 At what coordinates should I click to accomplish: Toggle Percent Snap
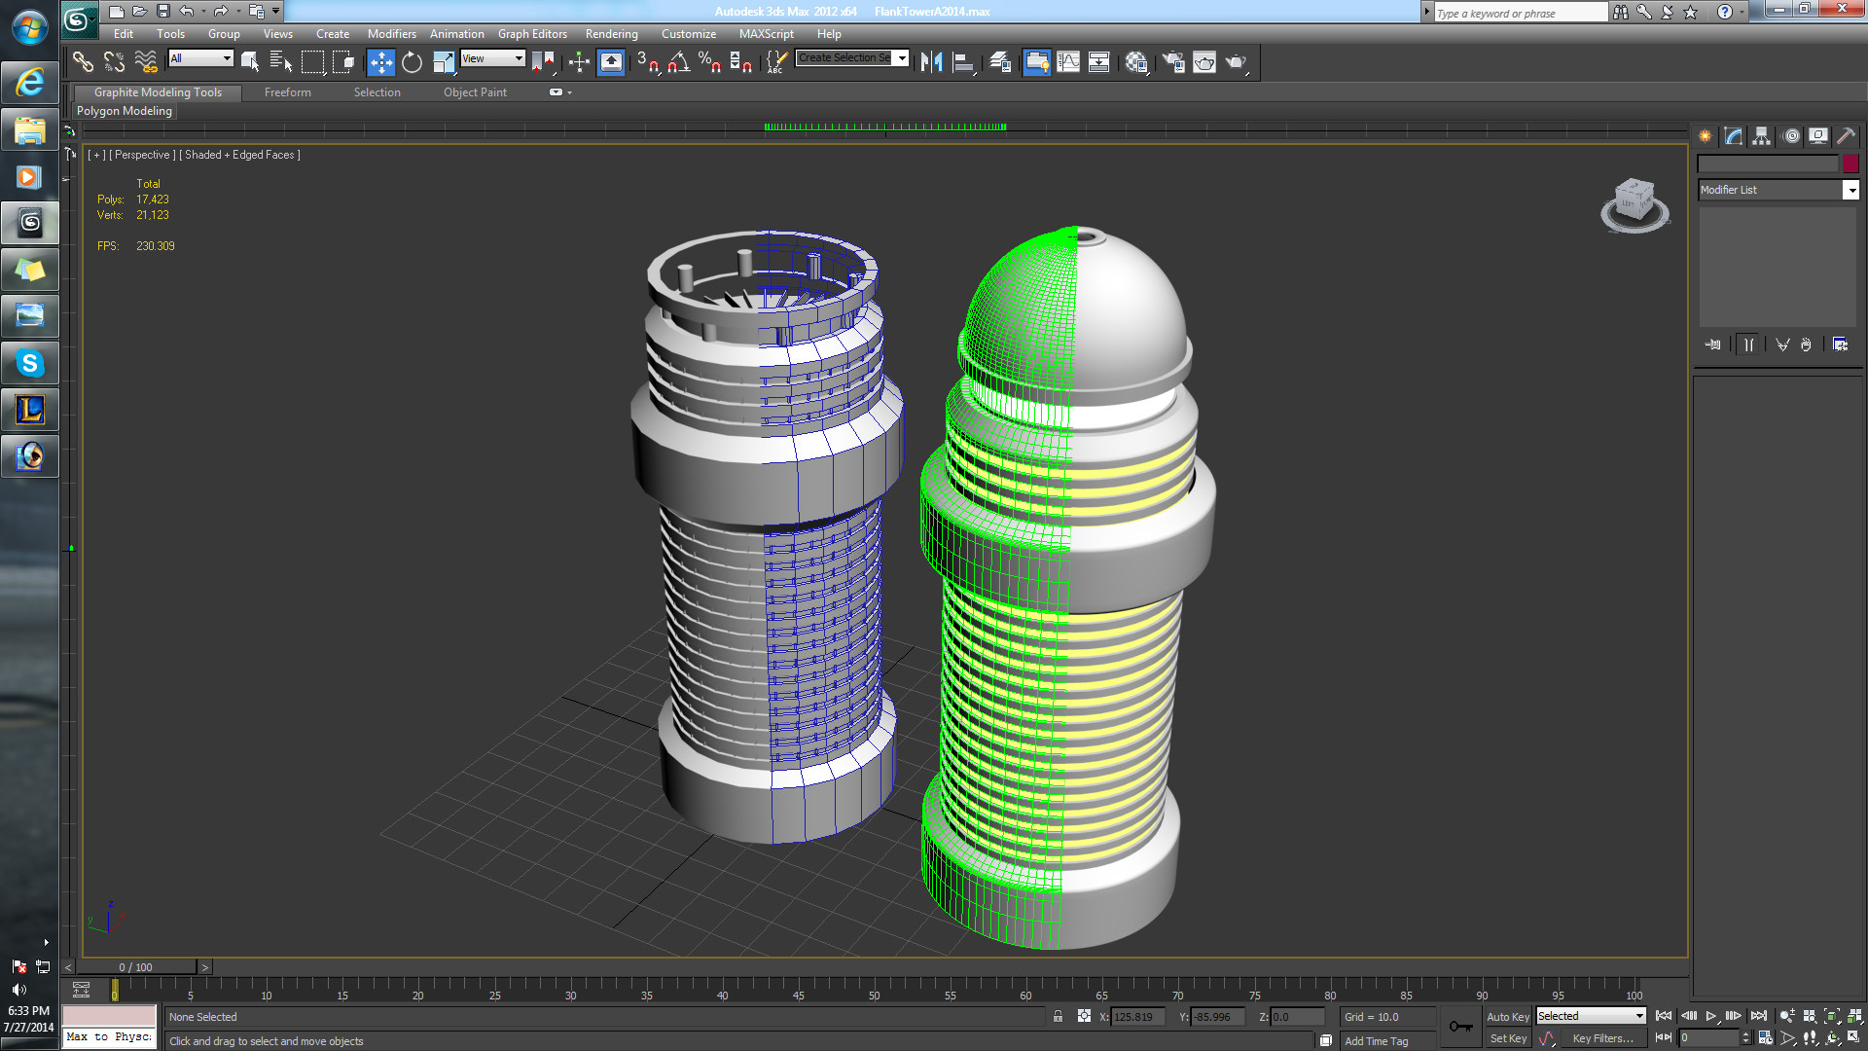click(x=710, y=62)
